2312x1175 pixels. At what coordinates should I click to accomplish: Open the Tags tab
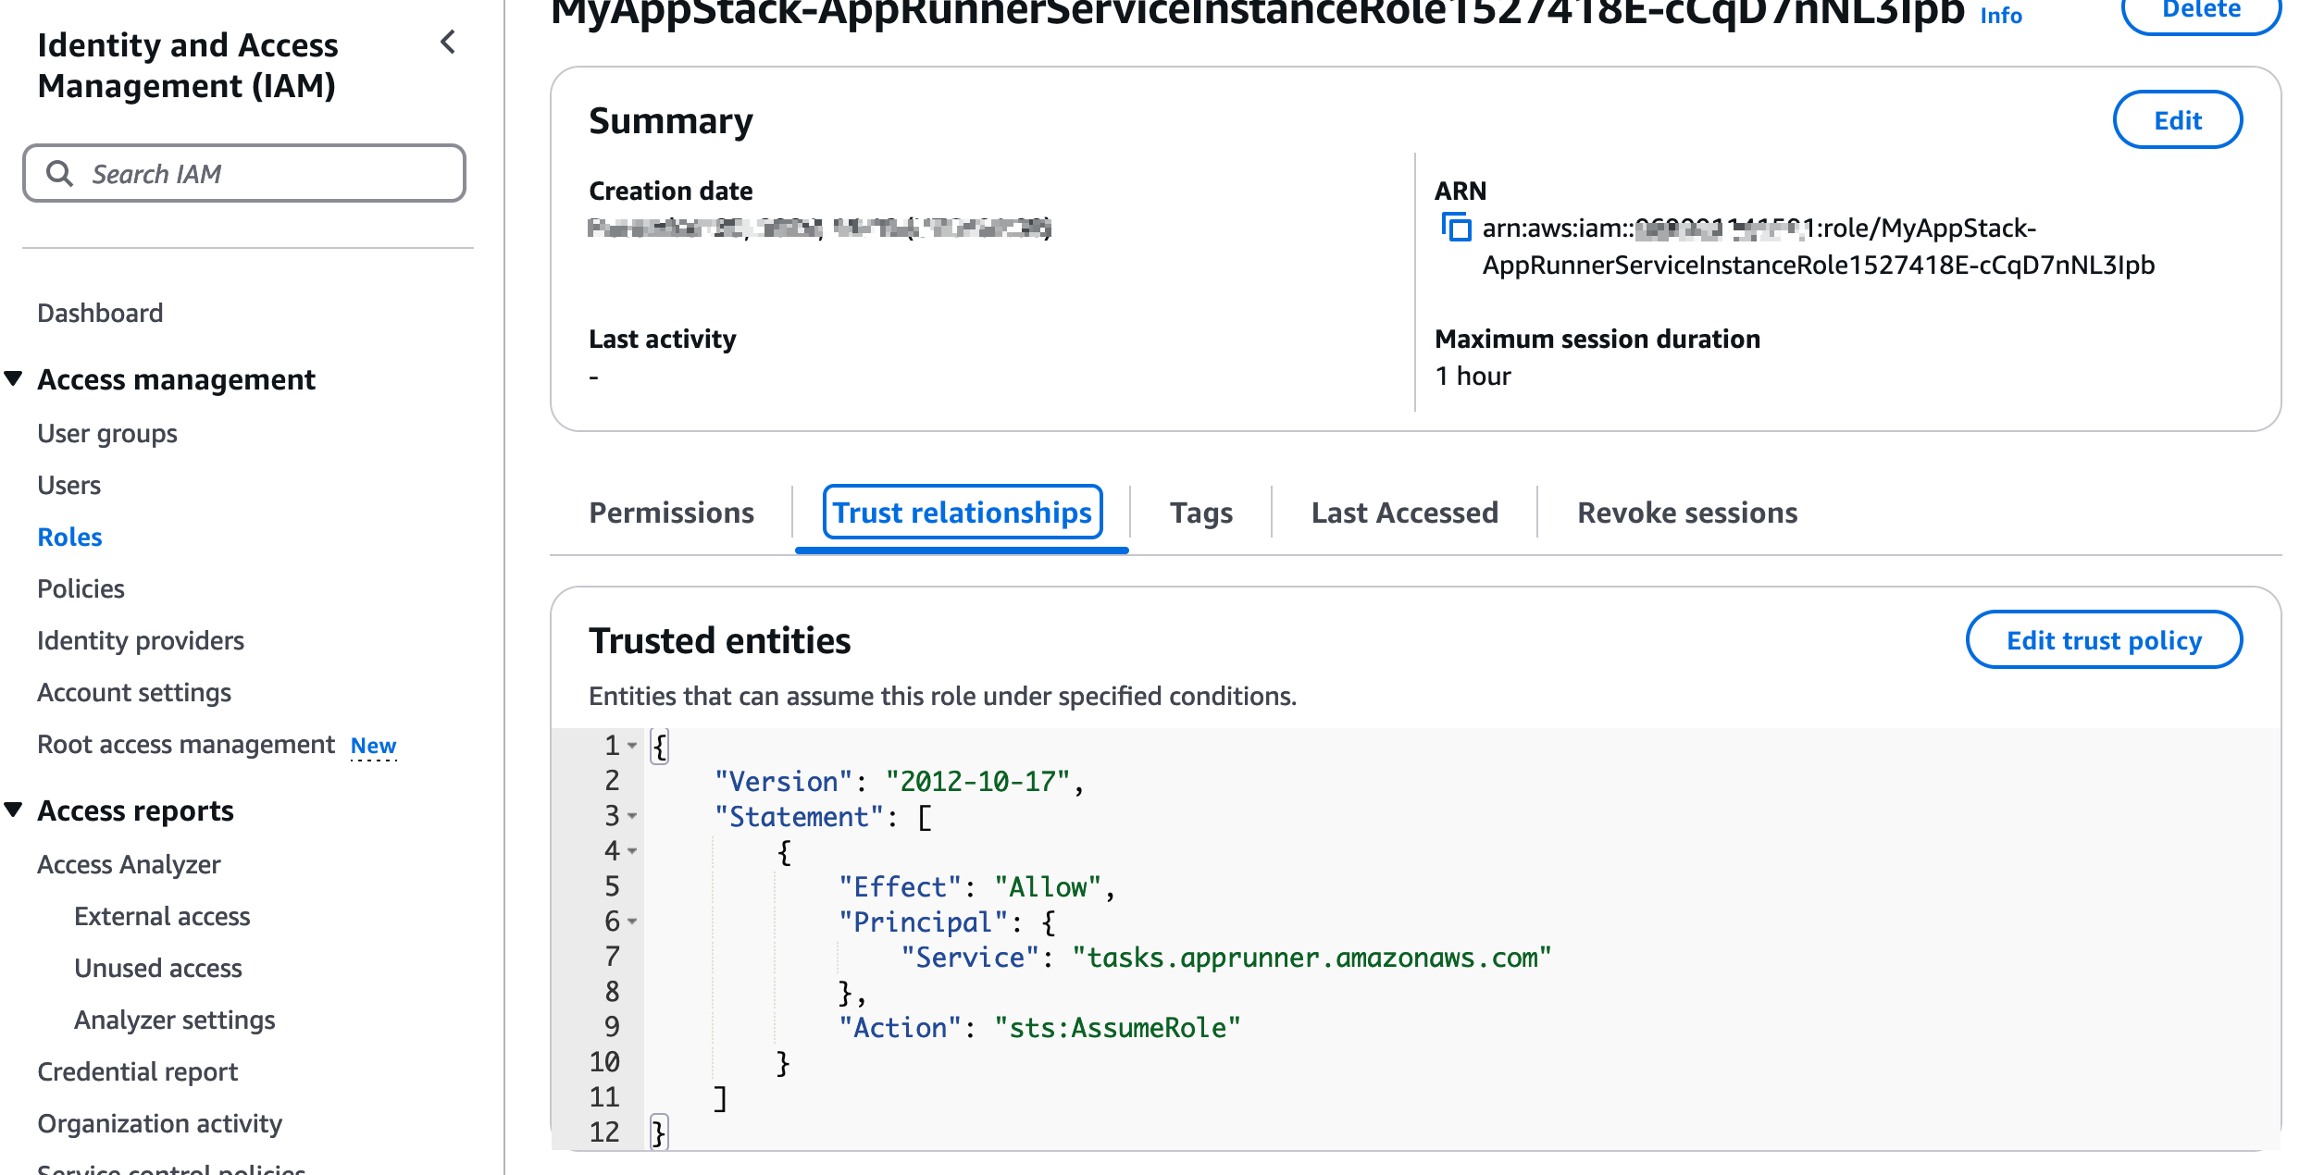coord(1200,513)
